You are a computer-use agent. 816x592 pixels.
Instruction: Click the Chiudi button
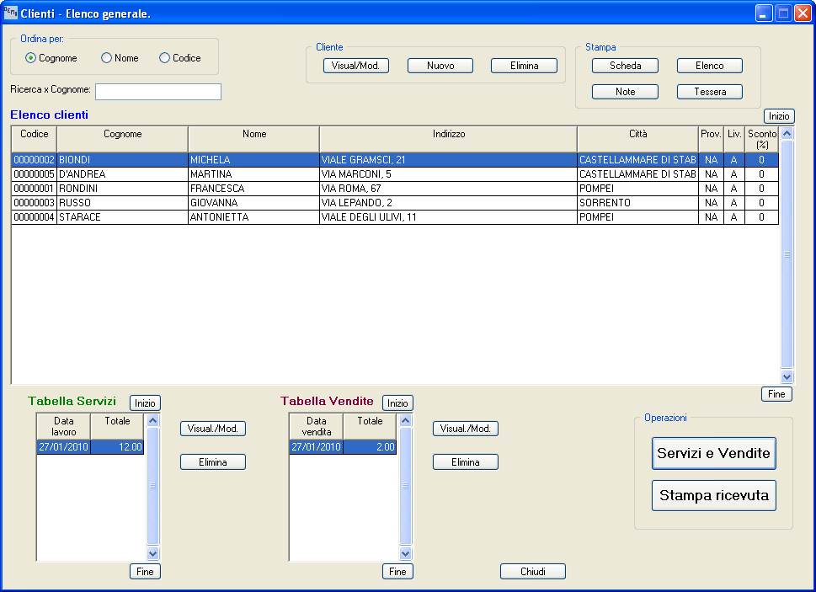click(533, 571)
